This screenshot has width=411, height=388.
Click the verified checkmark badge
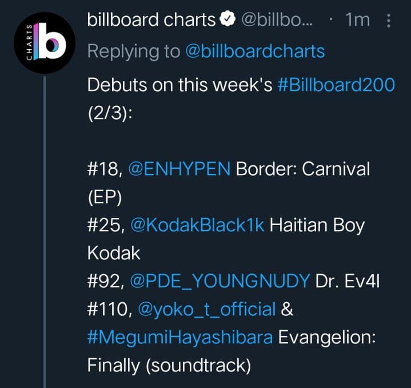228,21
